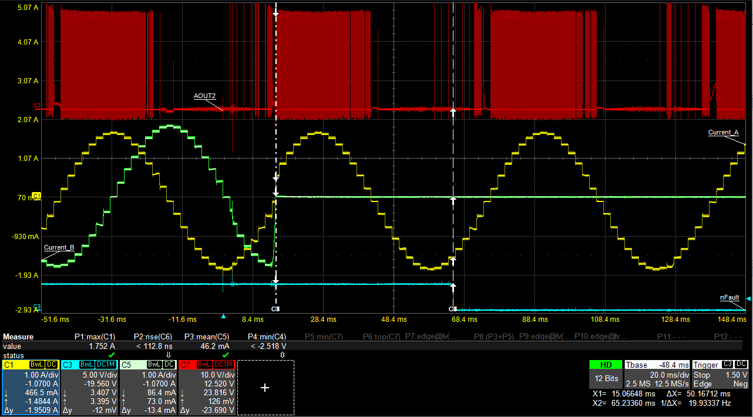753x417 pixels.
Task: Select the cyan trigger delay marker below the grid
Action: click(223, 317)
